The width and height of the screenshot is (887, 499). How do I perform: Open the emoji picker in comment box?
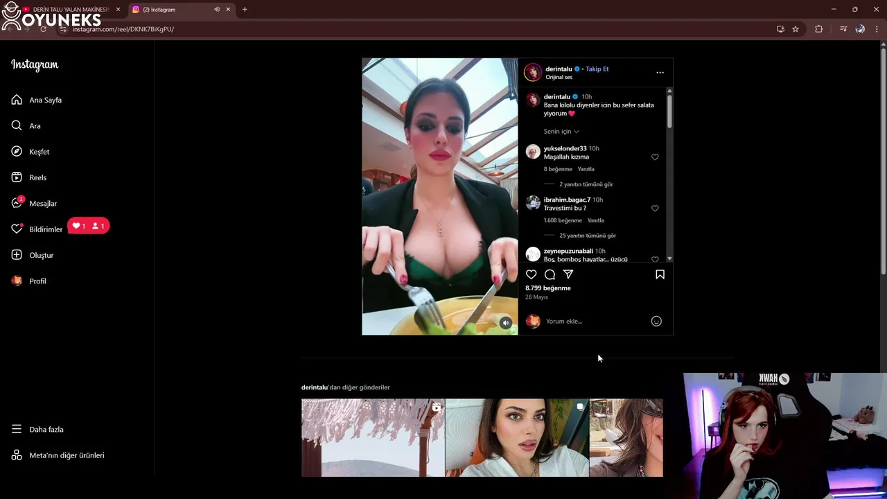pyautogui.click(x=656, y=321)
